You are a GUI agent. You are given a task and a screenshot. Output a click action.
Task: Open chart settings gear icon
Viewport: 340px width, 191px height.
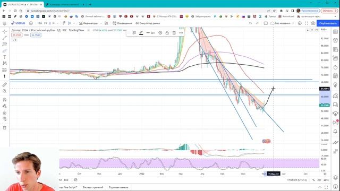pyautogui.click(x=300, y=23)
